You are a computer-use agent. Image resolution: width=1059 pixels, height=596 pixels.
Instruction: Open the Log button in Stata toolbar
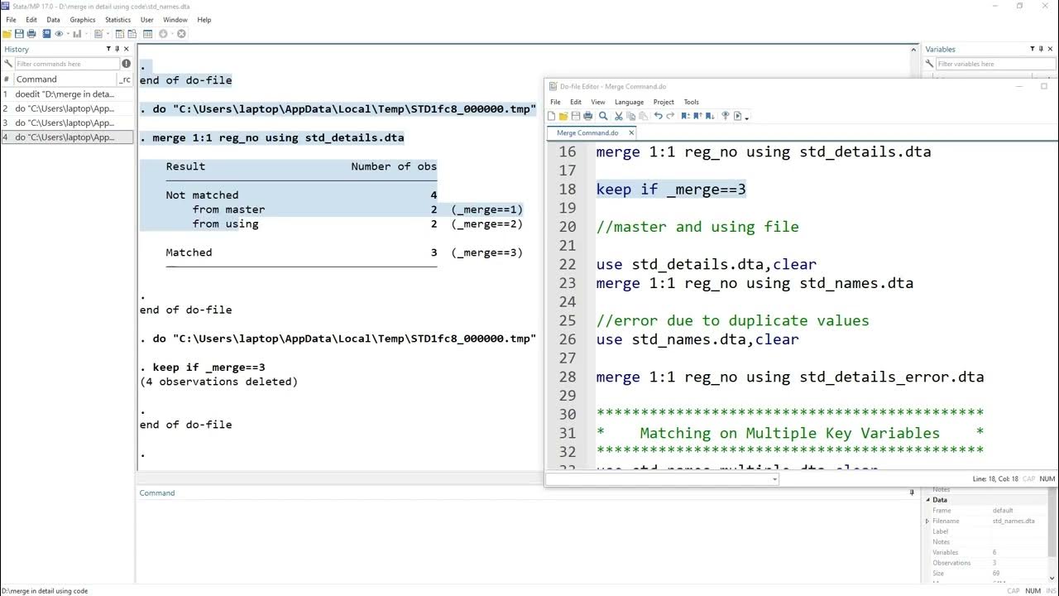point(46,34)
